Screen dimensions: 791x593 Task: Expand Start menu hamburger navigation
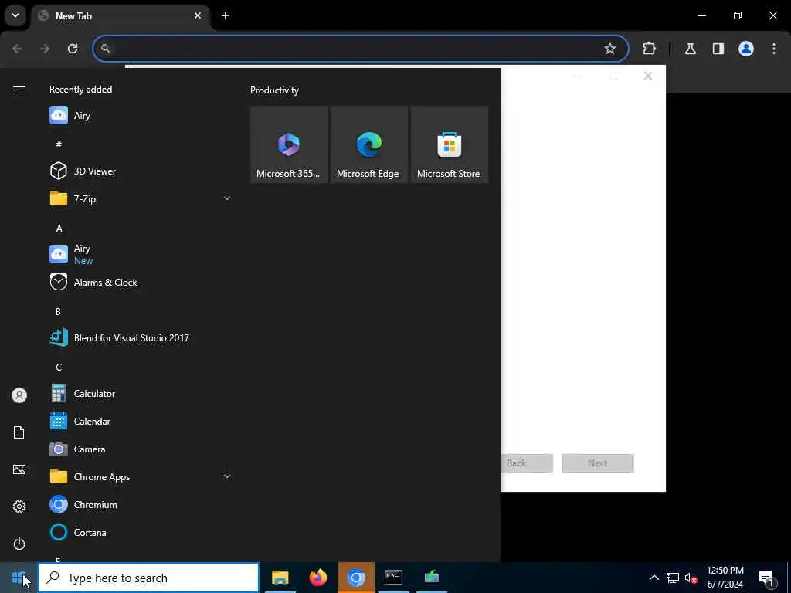point(19,90)
